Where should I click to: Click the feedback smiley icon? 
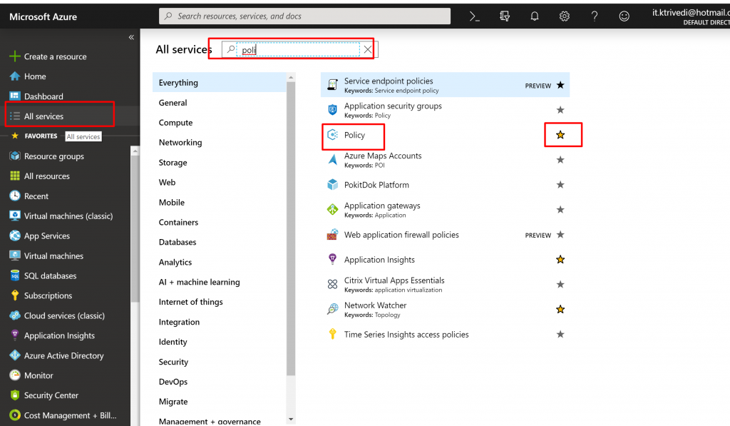(x=624, y=16)
